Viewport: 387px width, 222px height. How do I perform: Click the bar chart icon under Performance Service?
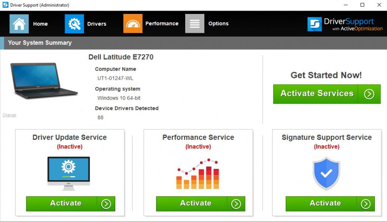click(x=198, y=174)
